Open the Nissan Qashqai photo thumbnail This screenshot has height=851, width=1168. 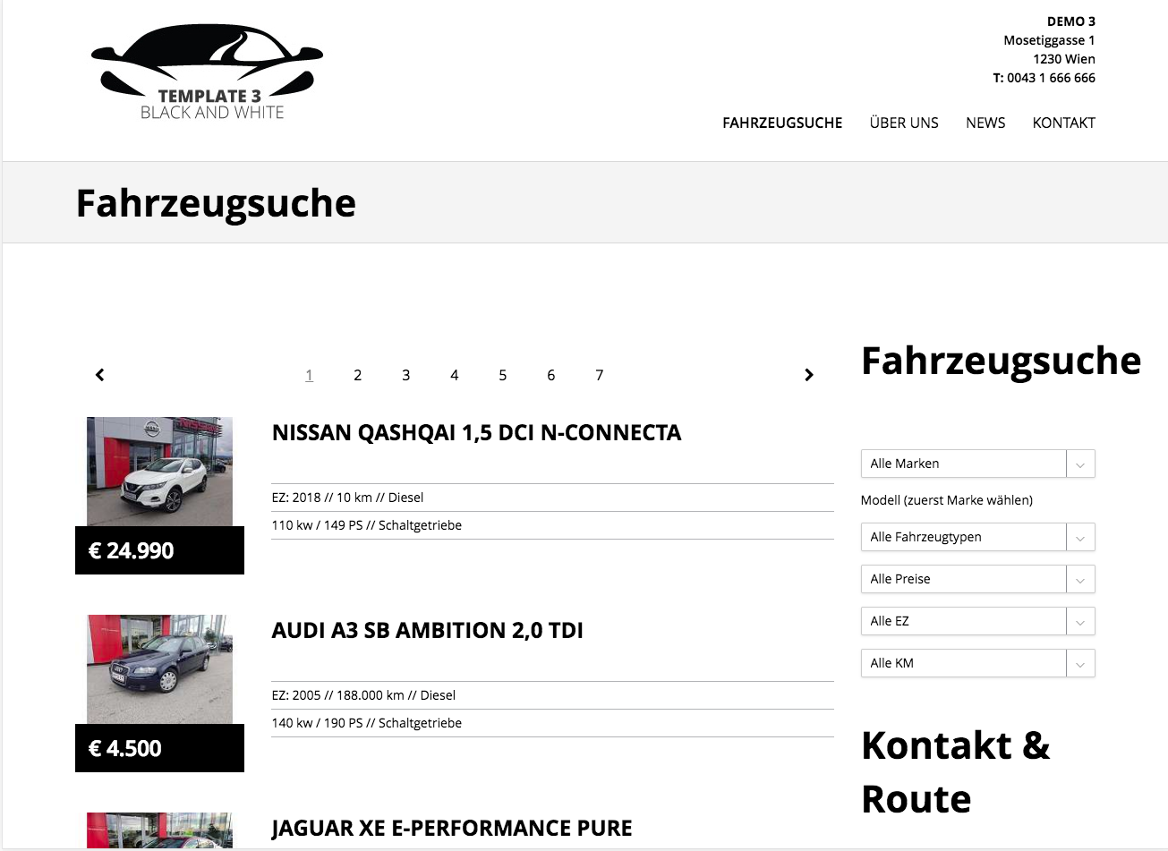(159, 472)
